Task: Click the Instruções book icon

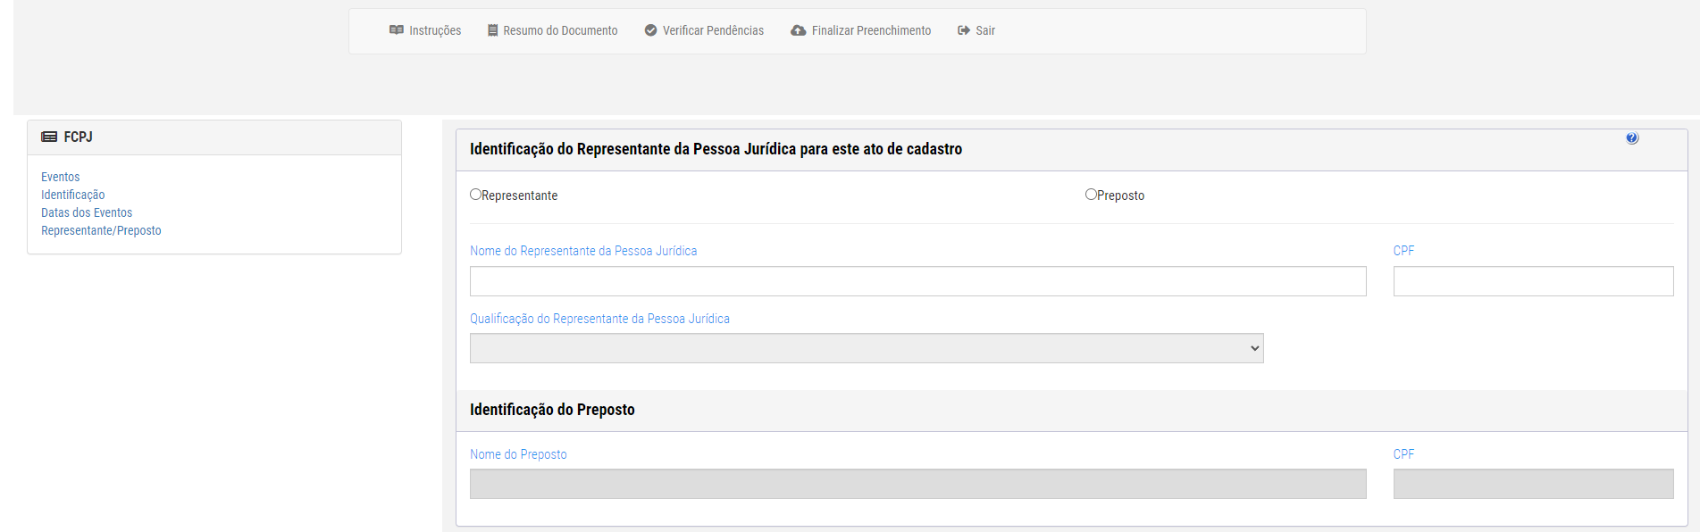Action: point(397,30)
